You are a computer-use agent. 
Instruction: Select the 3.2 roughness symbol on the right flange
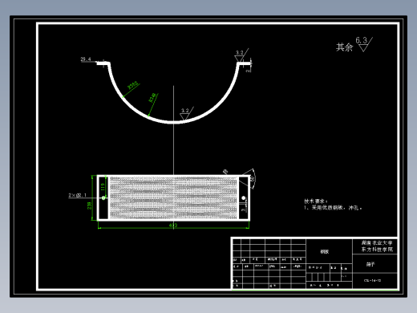[x=241, y=55]
